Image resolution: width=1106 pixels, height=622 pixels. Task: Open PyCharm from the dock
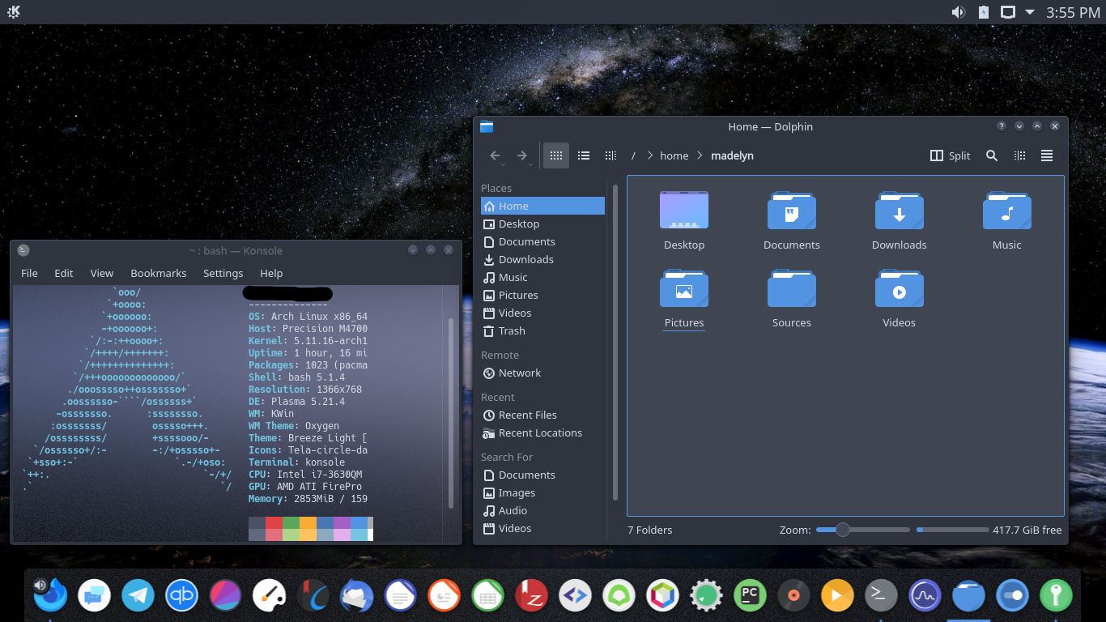[749, 595]
